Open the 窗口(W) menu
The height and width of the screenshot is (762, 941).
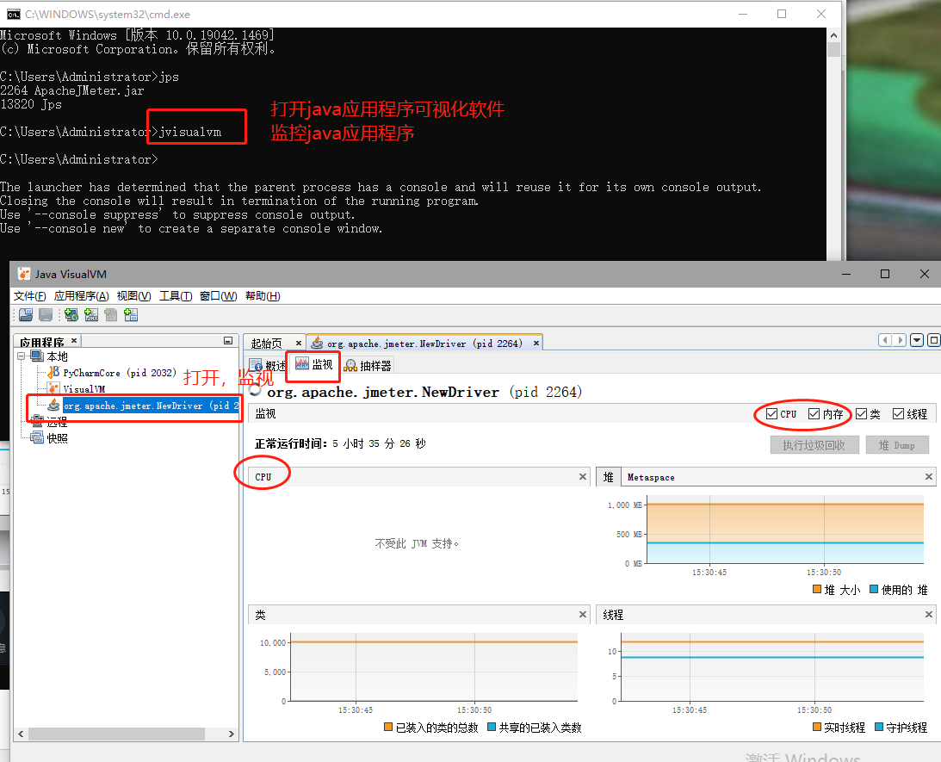pos(218,296)
